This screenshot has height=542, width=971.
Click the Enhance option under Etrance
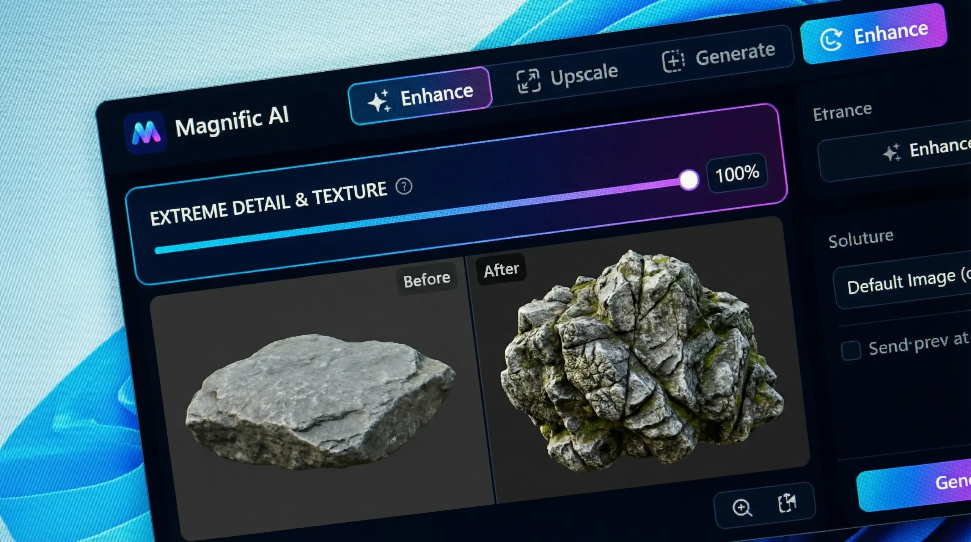[895, 152]
